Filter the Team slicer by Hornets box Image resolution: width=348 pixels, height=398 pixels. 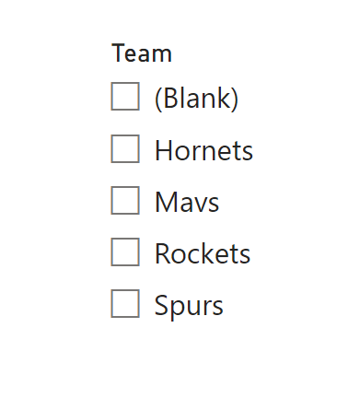(x=125, y=148)
